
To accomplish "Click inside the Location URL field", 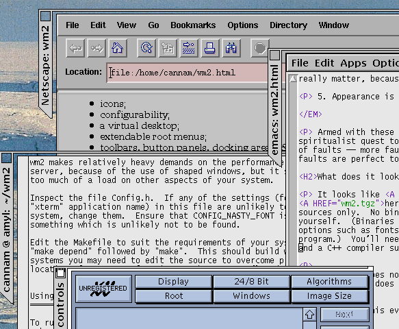I will (188, 73).
